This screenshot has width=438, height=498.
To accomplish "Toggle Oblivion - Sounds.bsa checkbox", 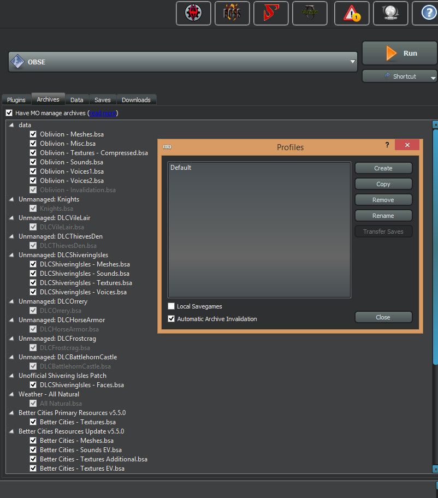I will 33,162.
